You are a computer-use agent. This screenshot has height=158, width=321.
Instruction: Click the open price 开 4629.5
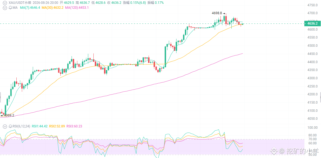pos(67,3)
